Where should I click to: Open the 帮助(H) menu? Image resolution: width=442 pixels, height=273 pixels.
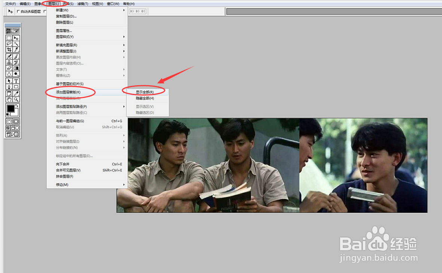[129, 4]
